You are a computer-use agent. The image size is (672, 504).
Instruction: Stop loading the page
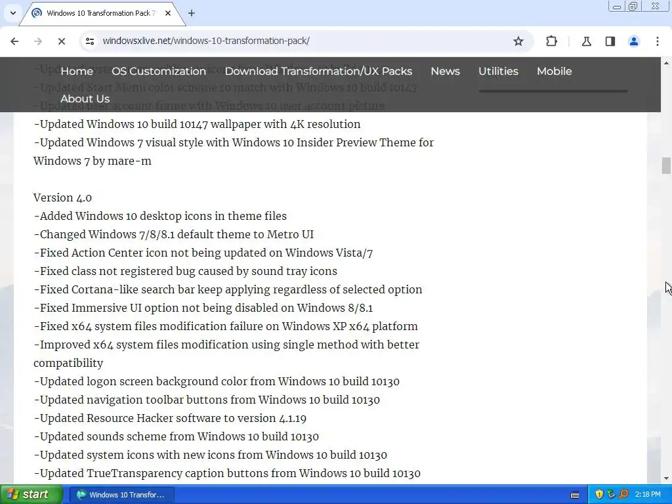[x=61, y=41]
